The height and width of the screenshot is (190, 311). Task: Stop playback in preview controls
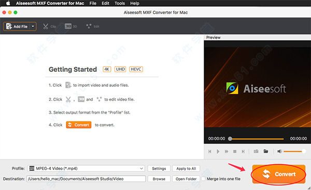[x=235, y=151]
